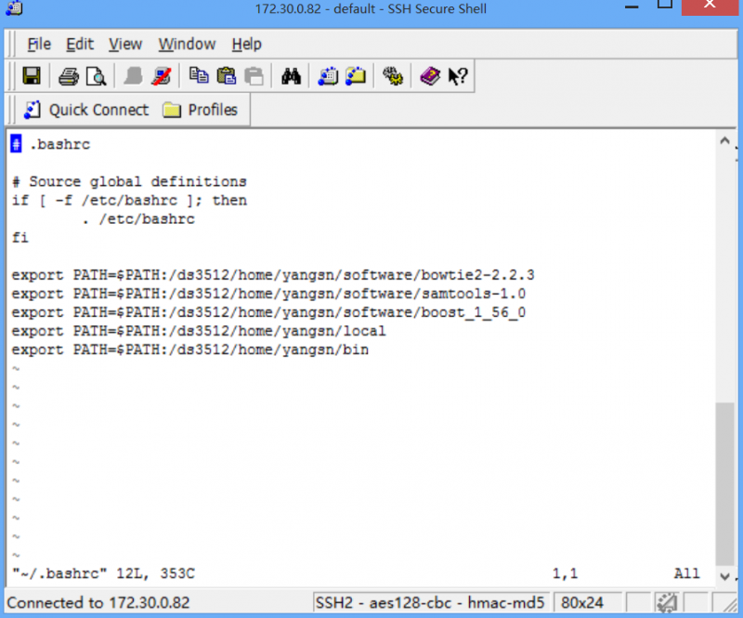Click the '. /etc/bashrc' line
The image size is (743, 618).
pyautogui.click(x=137, y=219)
